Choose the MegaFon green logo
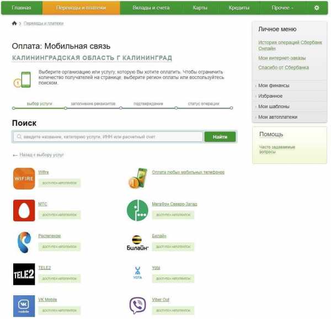The height and width of the screenshot is (319, 331). click(x=137, y=210)
